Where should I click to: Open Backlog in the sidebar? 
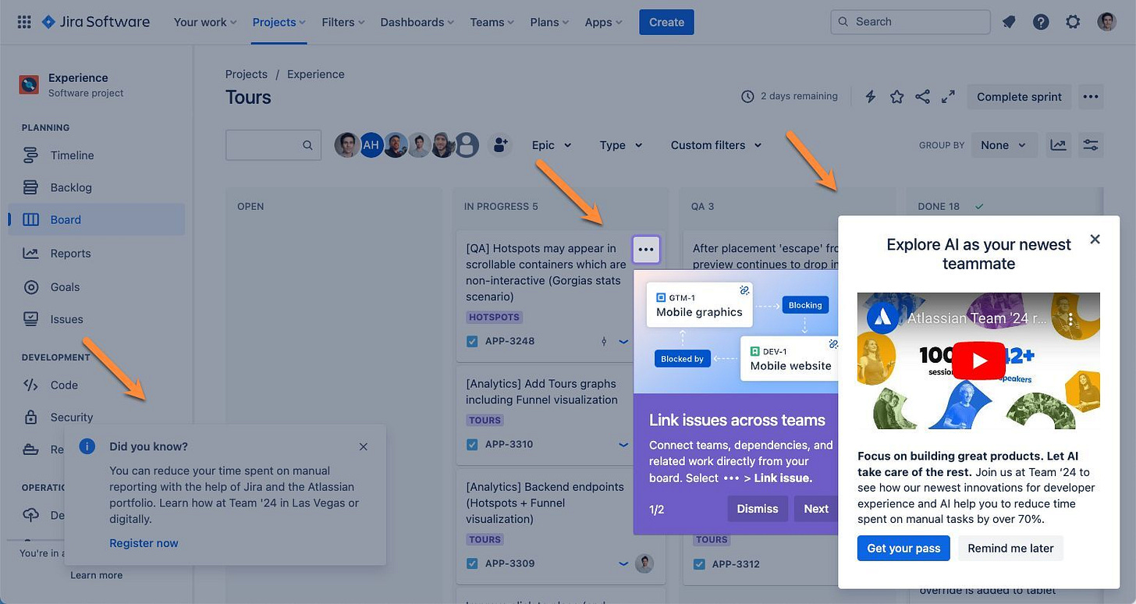96,187
